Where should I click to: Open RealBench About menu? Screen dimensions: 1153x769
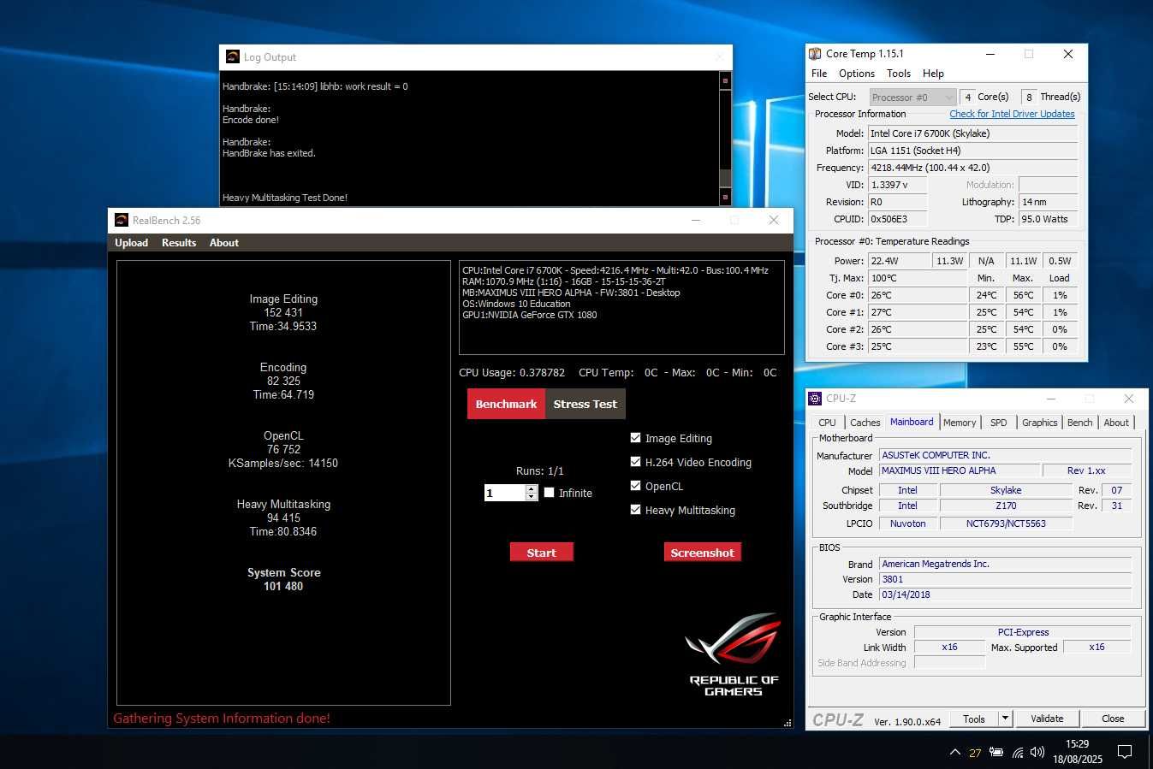(x=224, y=243)
